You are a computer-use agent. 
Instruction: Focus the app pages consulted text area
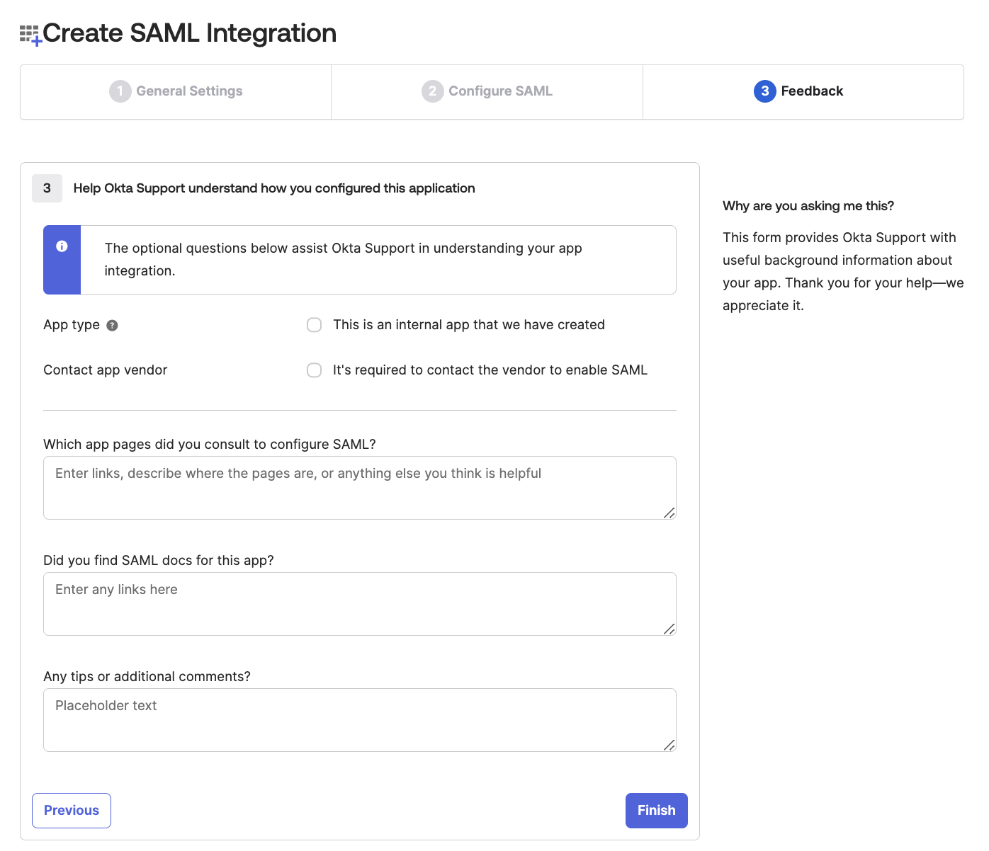point(359,487)
